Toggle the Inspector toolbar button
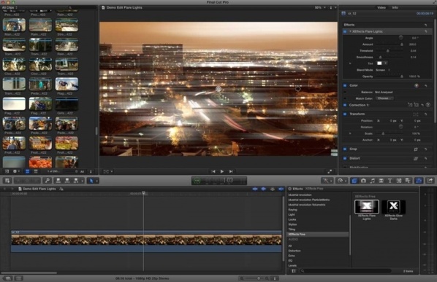 point(419,181)
